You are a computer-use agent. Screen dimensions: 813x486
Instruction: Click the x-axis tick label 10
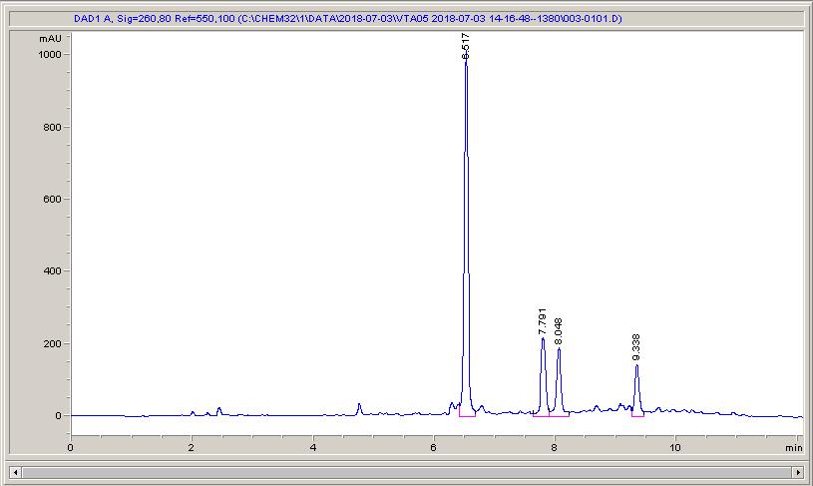click(x=675, y=448)
